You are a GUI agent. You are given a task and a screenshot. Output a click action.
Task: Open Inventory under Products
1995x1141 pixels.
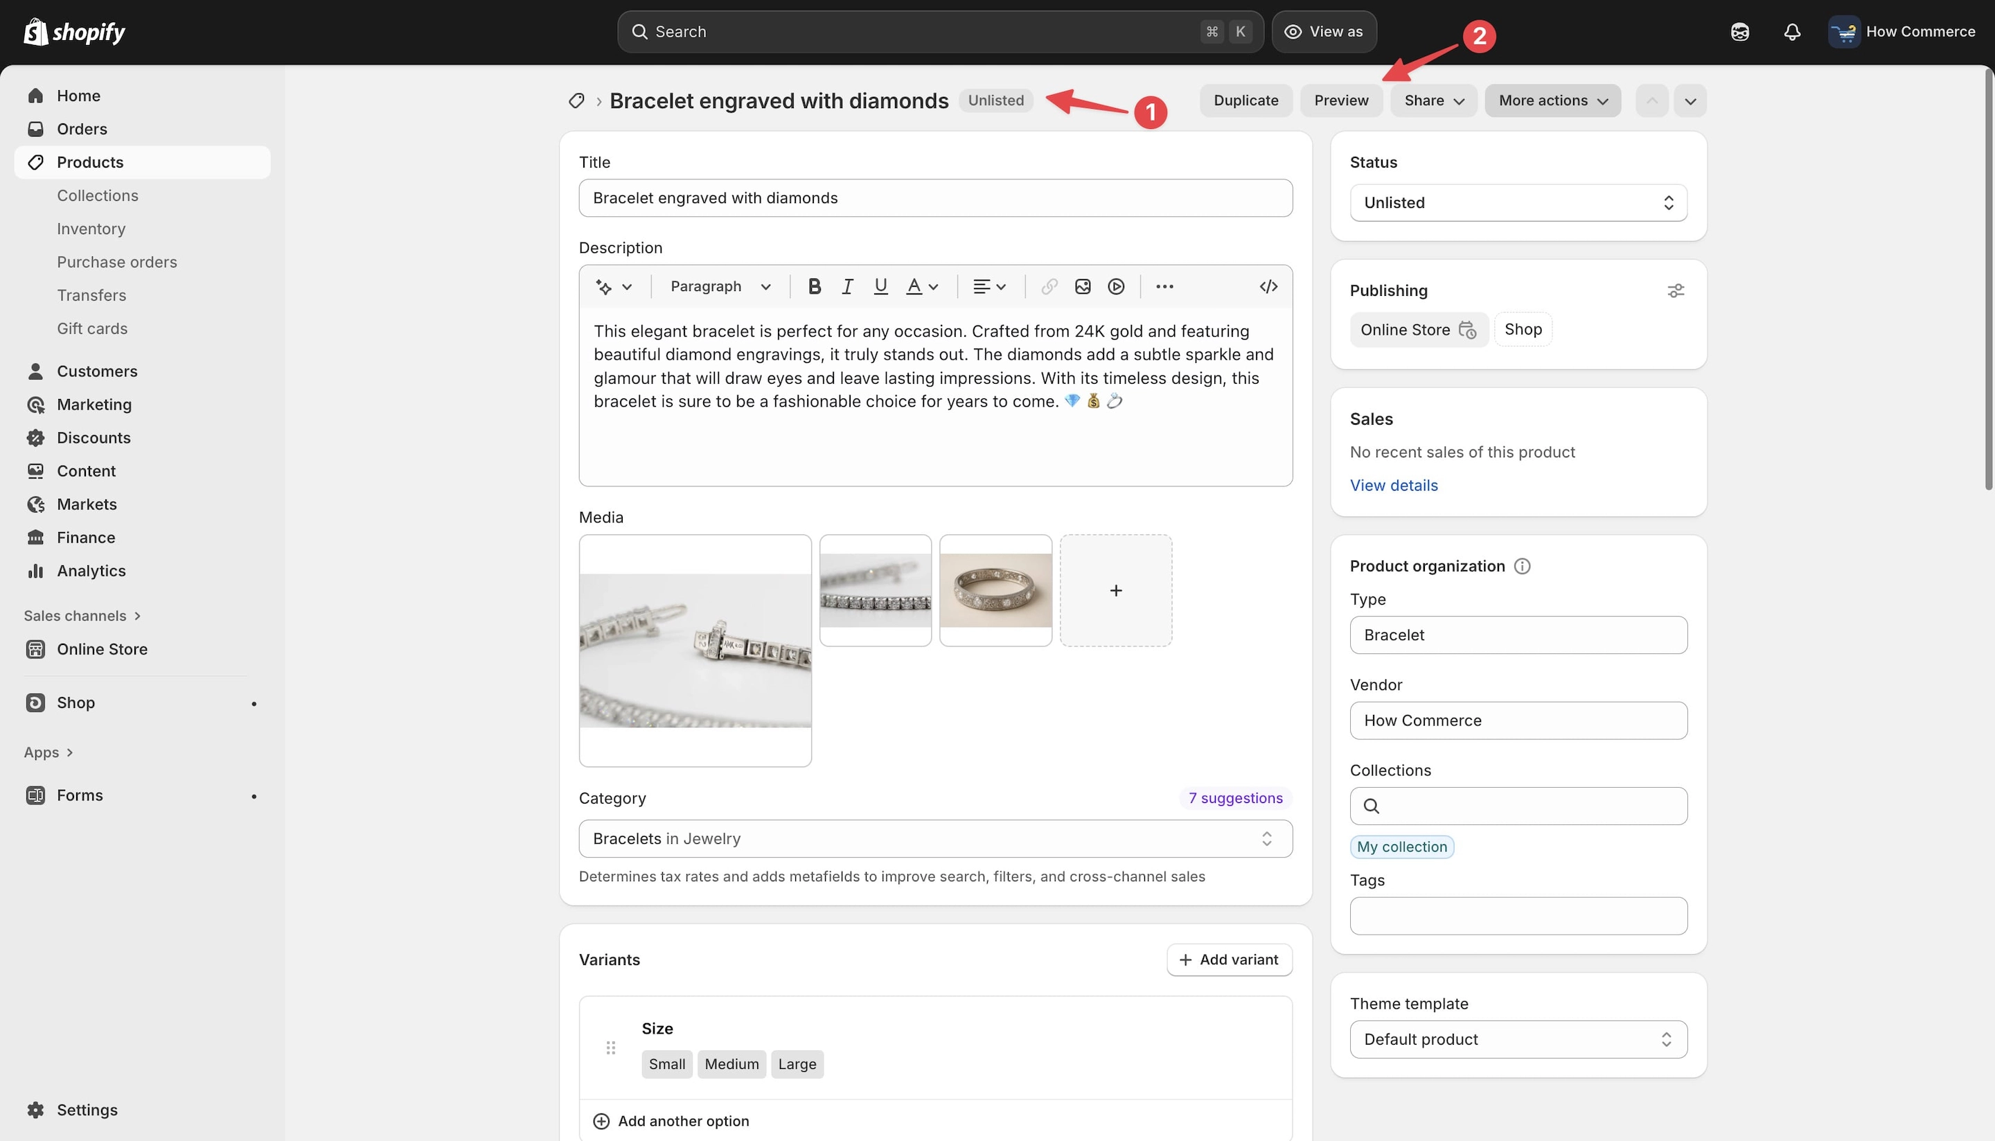tap(91, 229)
